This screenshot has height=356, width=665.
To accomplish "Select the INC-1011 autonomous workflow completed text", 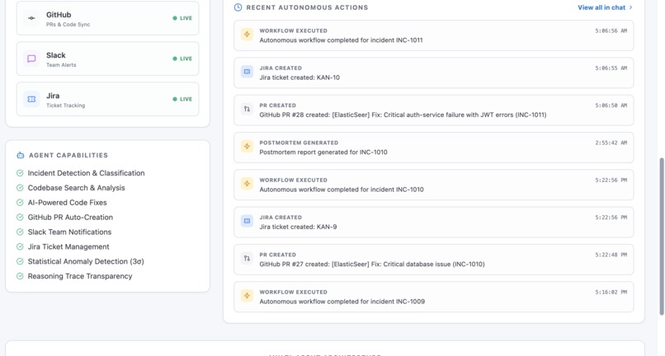I will (x=341, y=40).
